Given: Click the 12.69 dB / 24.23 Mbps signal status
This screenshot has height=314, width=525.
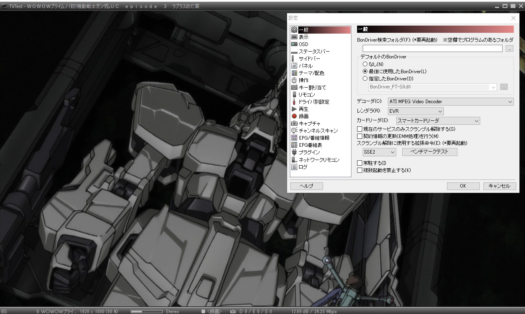Looking at the screenshot, I should pyautogui.click(x=314, y=311).
